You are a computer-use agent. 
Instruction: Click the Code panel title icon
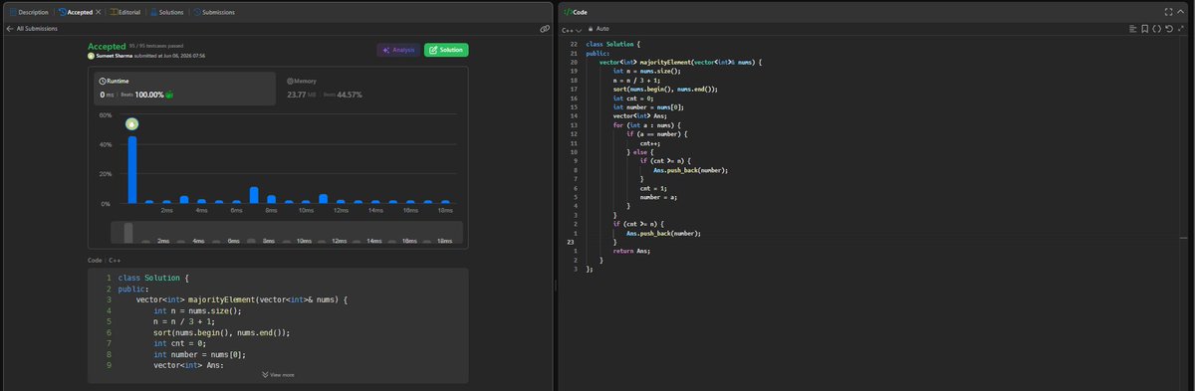click(x=567, y=11)
